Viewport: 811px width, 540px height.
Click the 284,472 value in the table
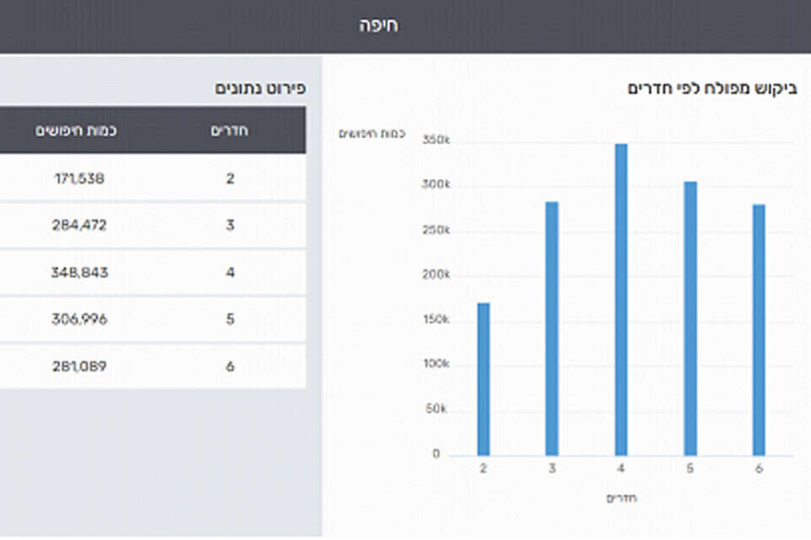[76, 225]
